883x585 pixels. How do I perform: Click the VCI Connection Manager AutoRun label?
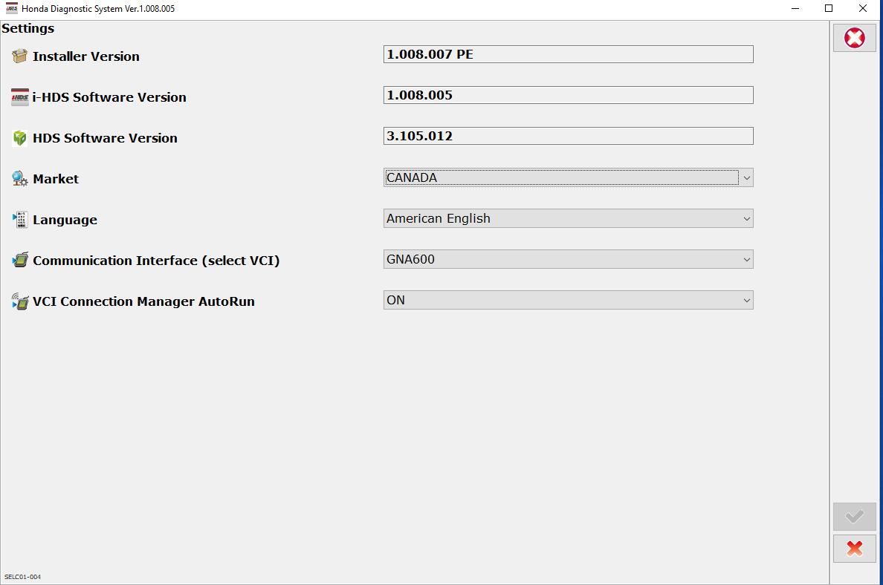point(143,301)
